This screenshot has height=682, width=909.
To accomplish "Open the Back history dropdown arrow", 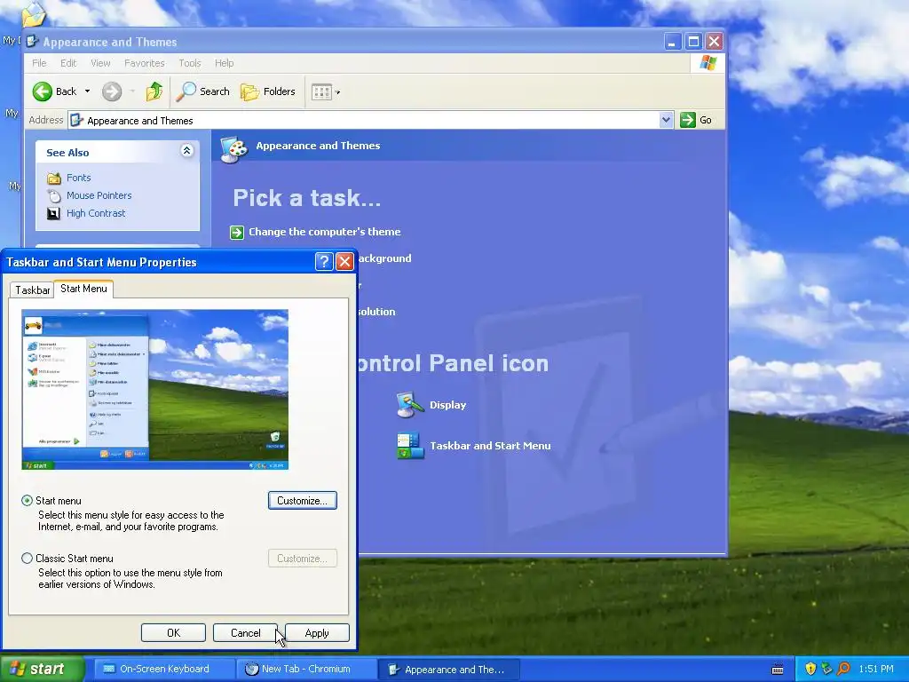I will click(x=88, y=91).
